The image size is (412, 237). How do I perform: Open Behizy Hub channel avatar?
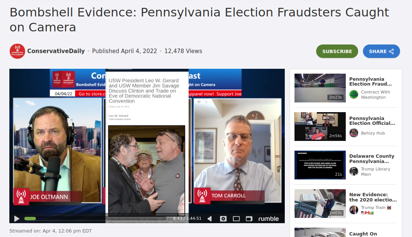click(x=354, y=133)
